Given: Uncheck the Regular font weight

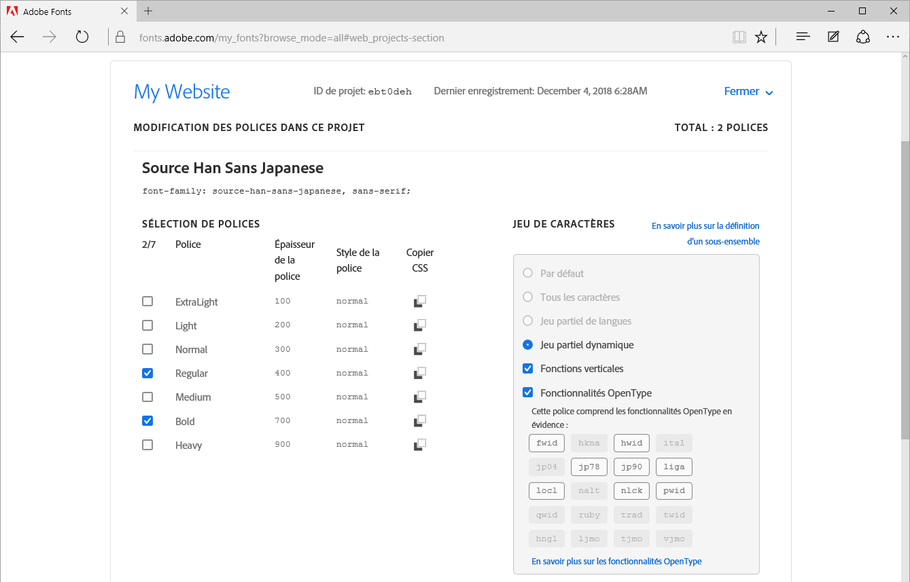Looking at the screenshot, I should [x=147, y=373].
